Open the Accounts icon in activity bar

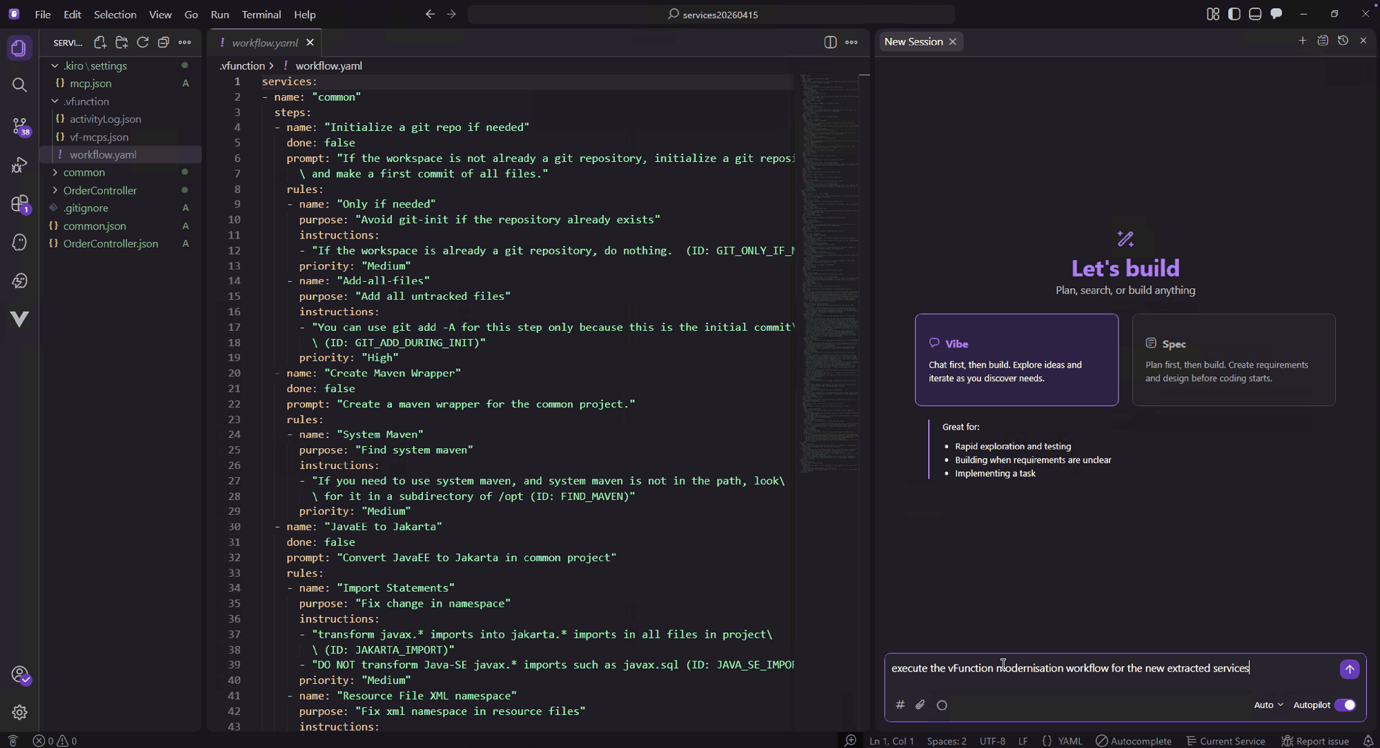click(x=19, y=674)
